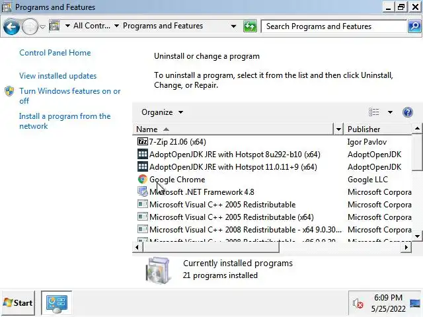
Task: Click the Control Panel taskbar button
Action: pos(57,302)
